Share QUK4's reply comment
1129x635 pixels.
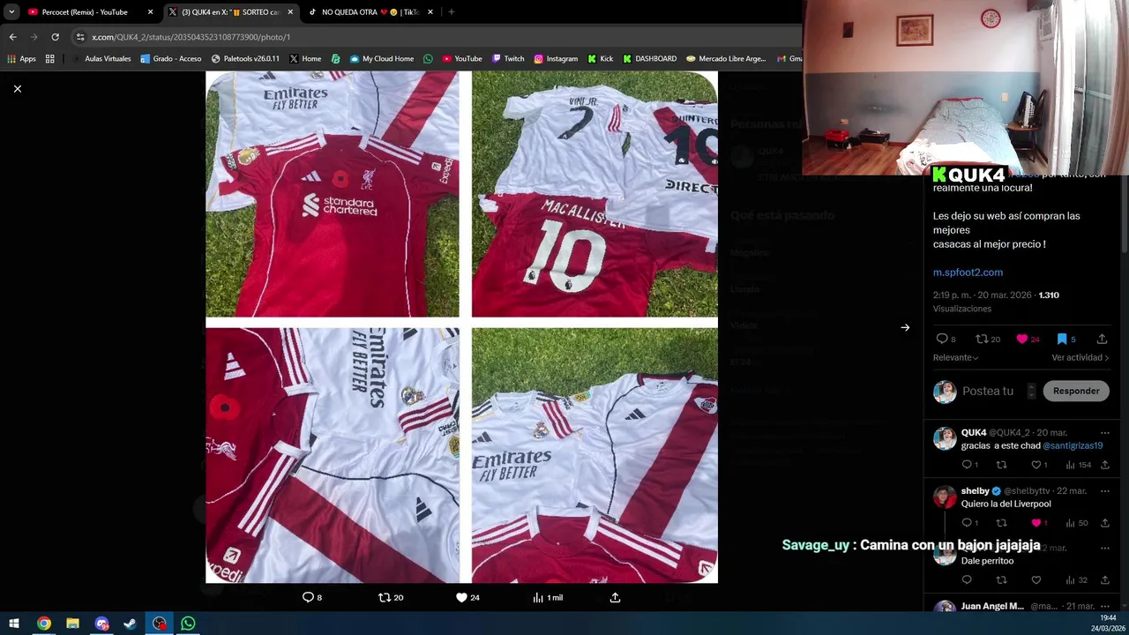1104,465
